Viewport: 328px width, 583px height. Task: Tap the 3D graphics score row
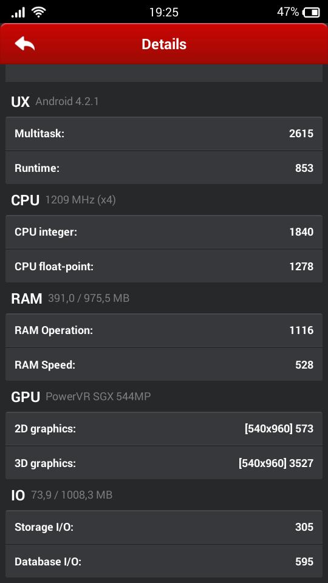tap(164, 463)
